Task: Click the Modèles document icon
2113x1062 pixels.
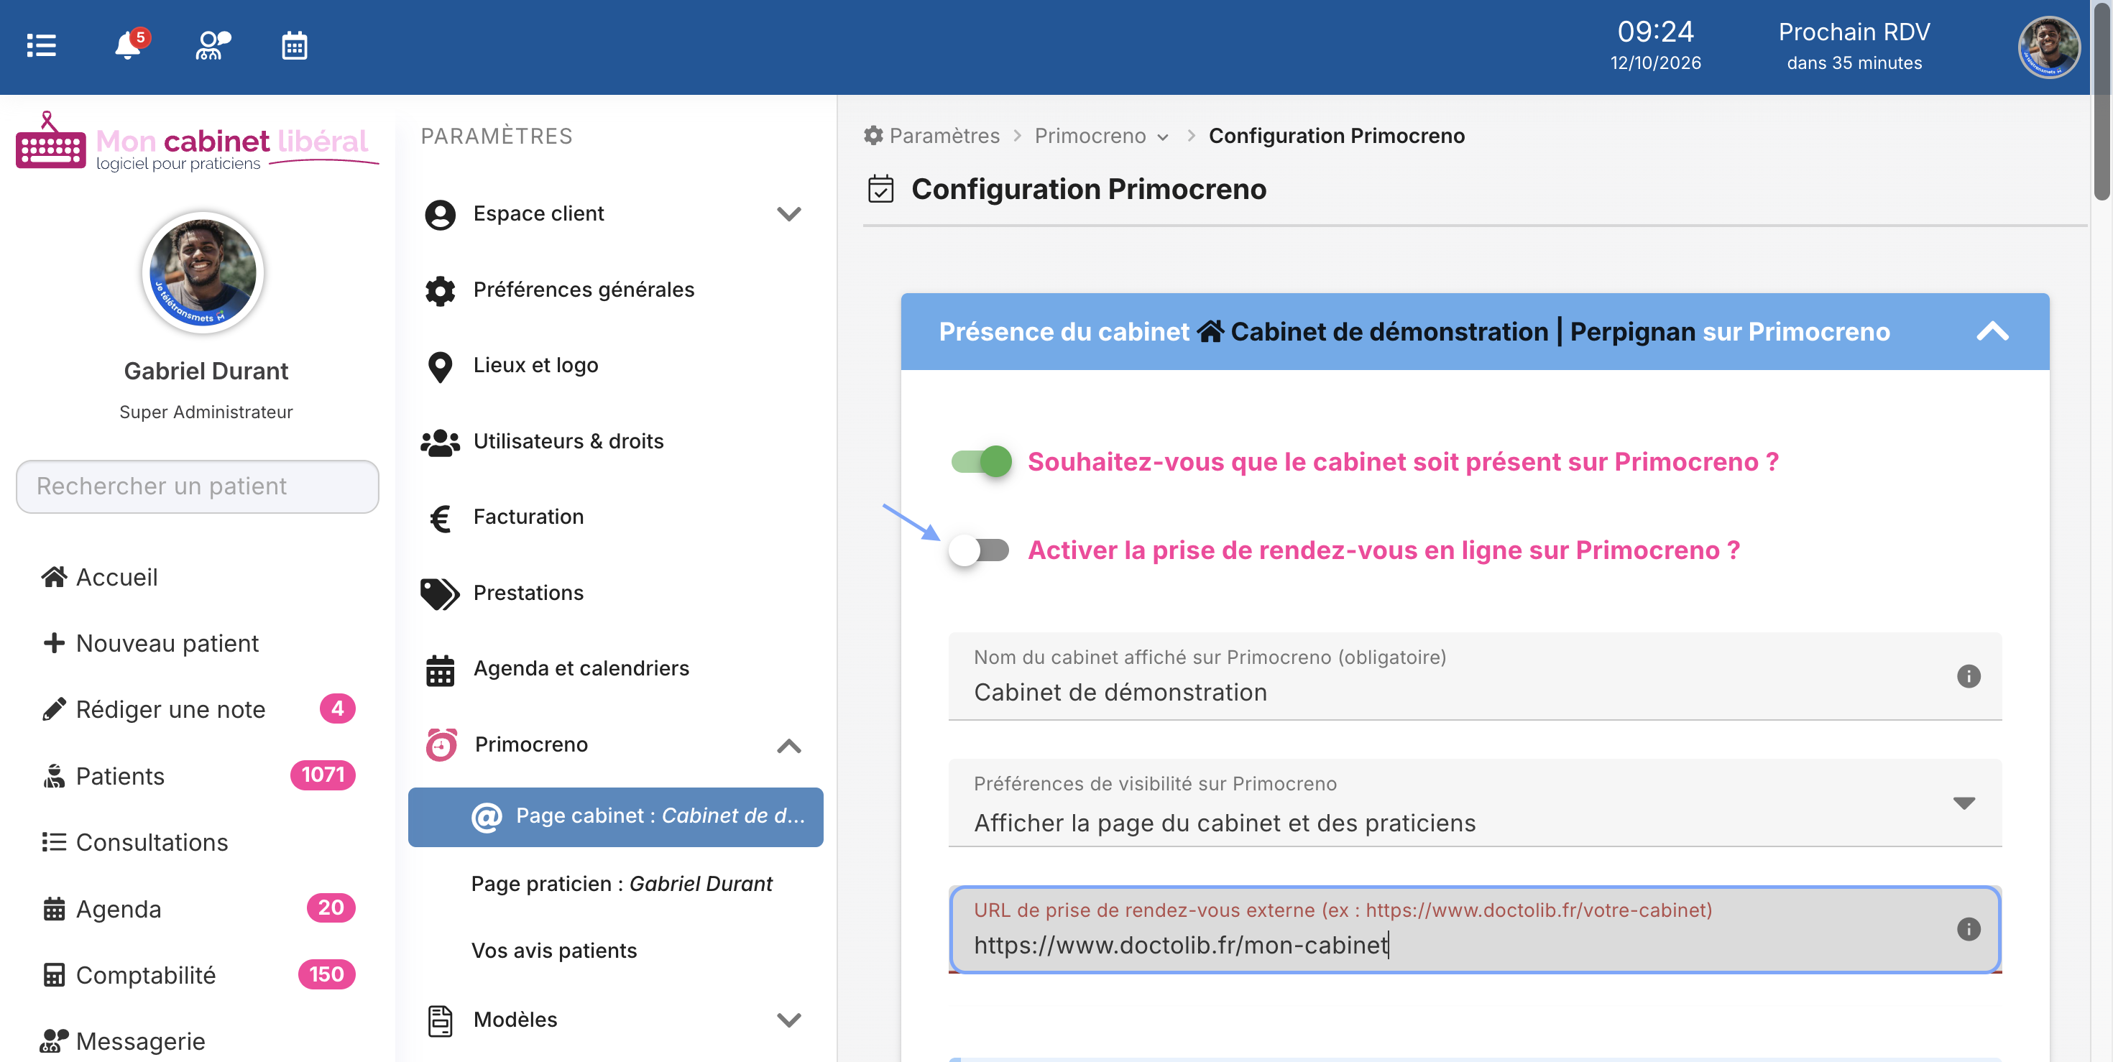Action: pyautogui.click(x=441, y=1021)
